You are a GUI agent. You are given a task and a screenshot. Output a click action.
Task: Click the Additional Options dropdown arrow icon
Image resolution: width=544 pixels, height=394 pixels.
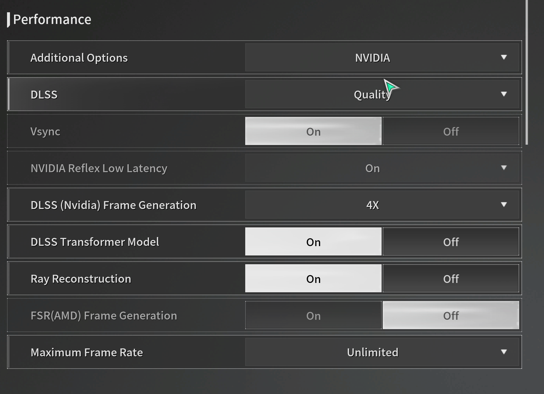(504, 57)
